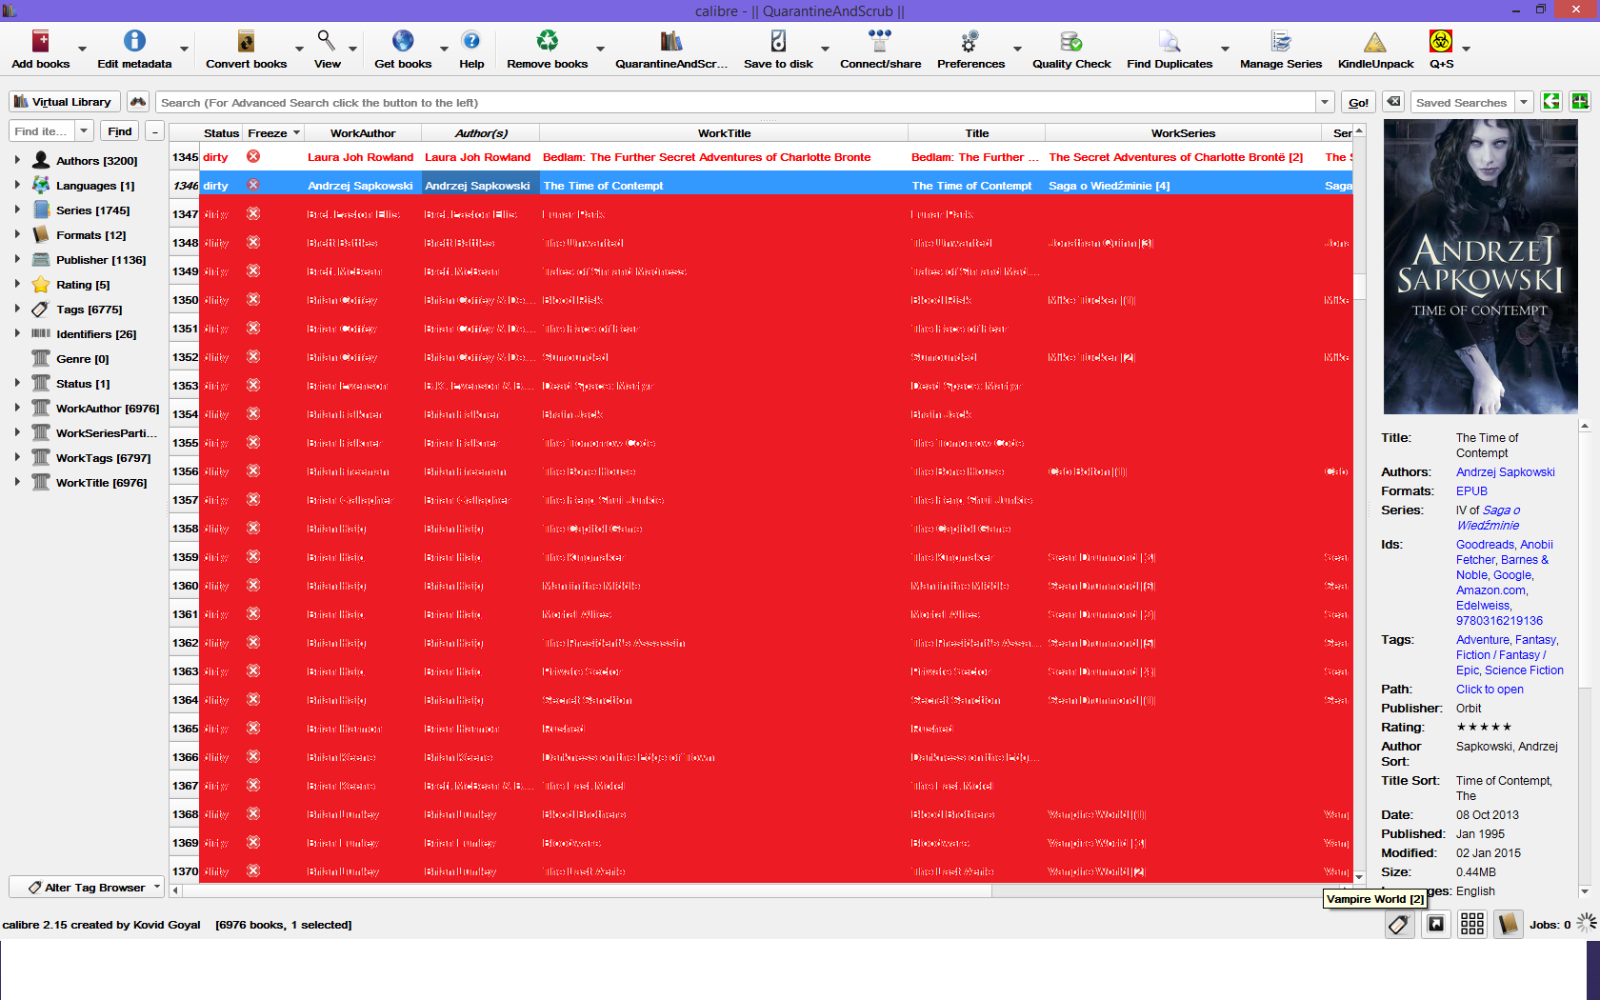Open the EPUB format link
1600x1000 pixels.
(1471, 491)
